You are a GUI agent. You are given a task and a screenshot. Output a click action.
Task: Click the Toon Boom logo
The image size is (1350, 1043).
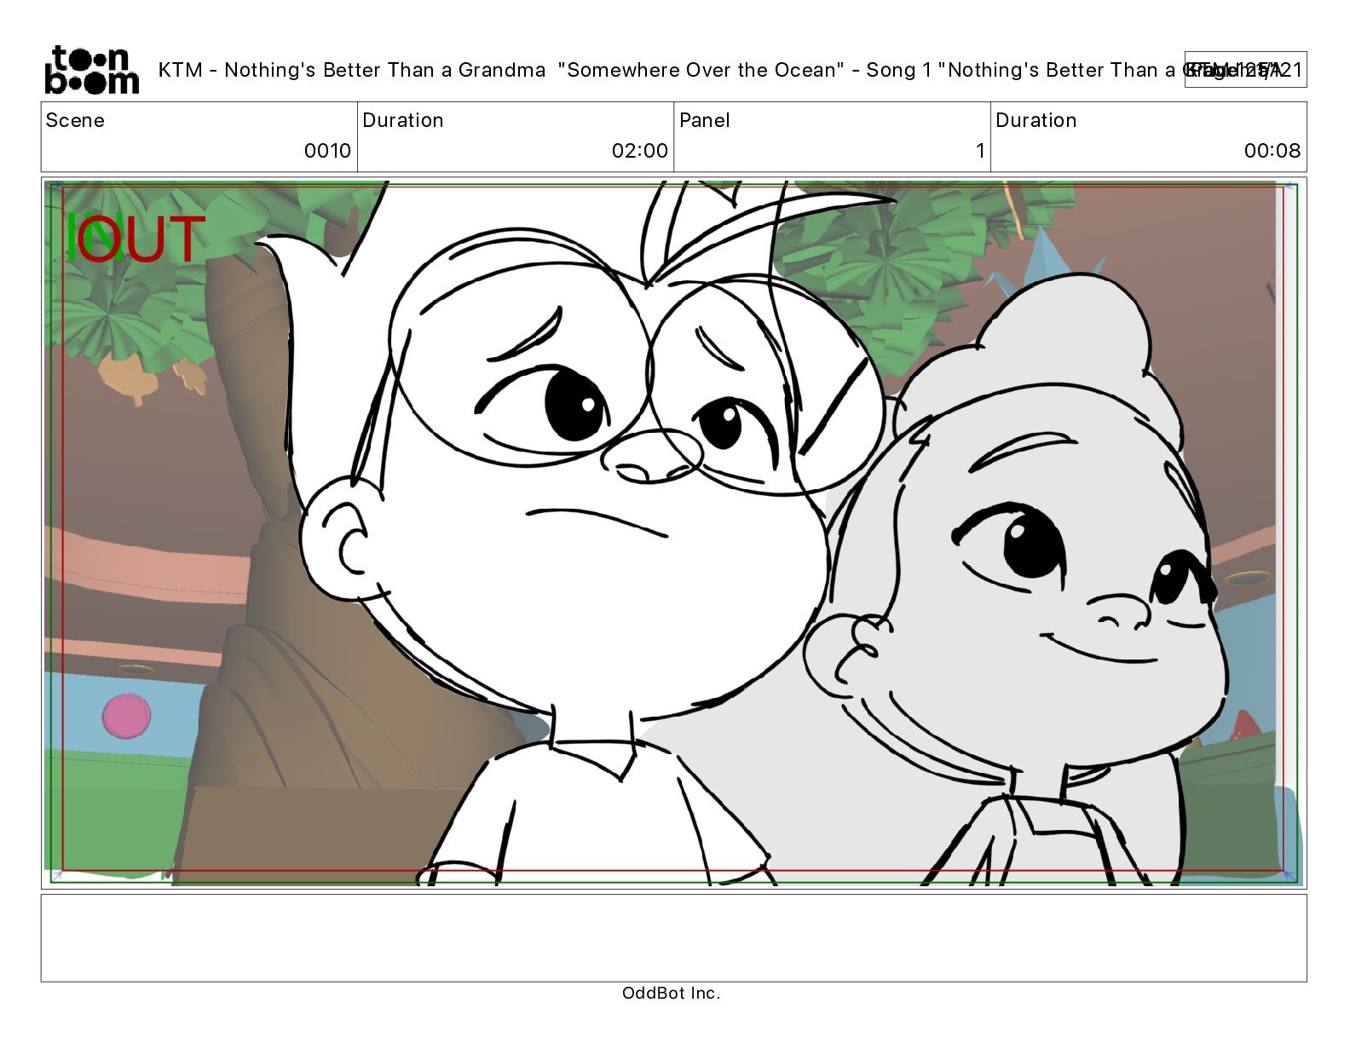pos(91,69)
